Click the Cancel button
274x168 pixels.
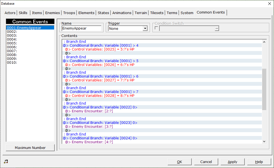(206, 162)
